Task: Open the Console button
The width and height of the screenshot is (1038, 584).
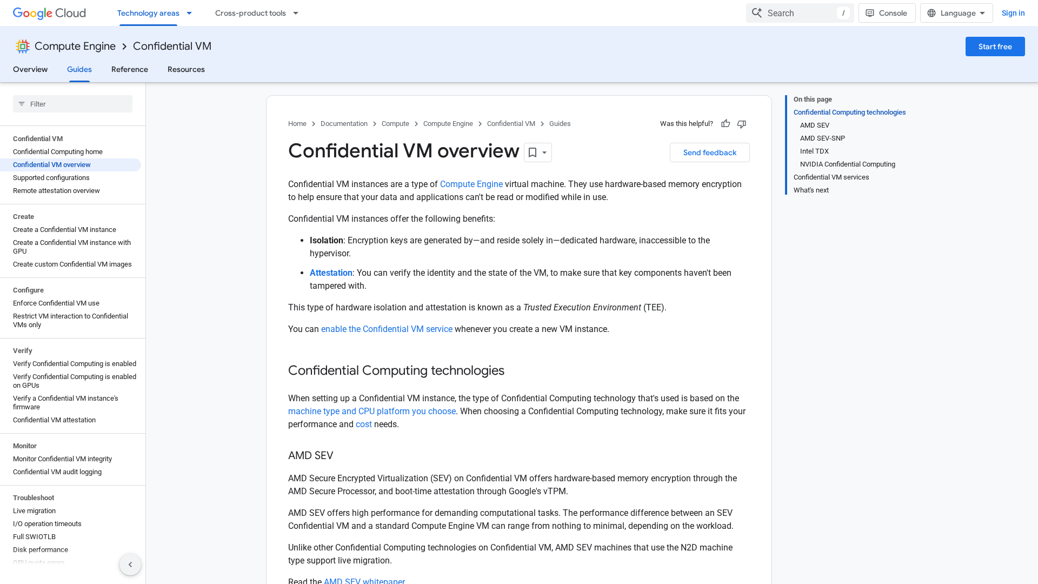Action: click(x=887, y=13)
